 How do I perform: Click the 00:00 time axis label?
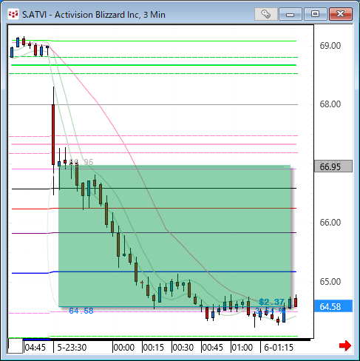click(x=124, y=348)
